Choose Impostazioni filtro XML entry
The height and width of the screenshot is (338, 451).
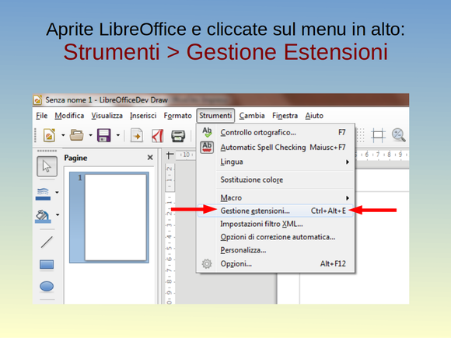275,224
